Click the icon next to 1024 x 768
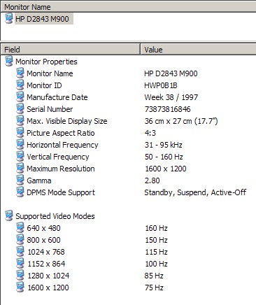Image resolution: width=256 pixels, height=305 pixels. pos(20,251)
